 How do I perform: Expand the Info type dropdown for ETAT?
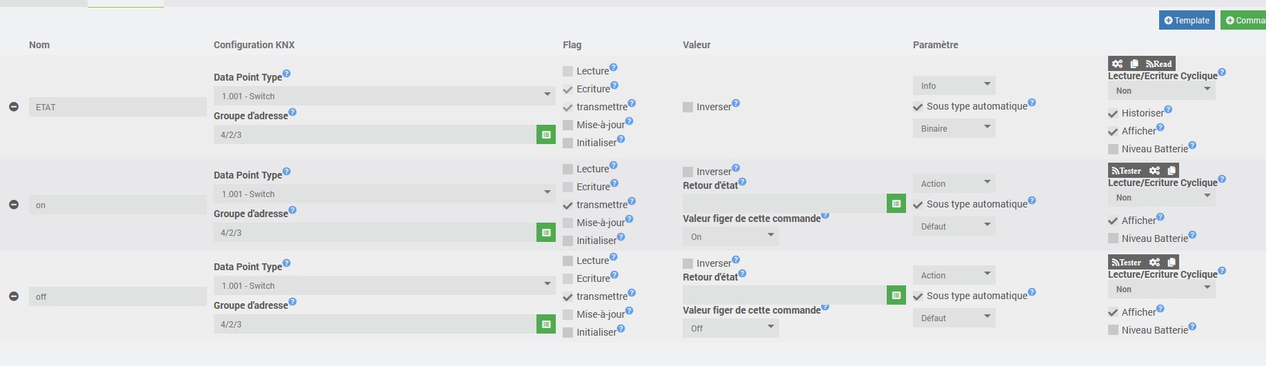click(x=954, y=85)
